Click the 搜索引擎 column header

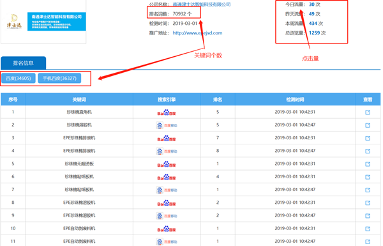coord(167,100)
